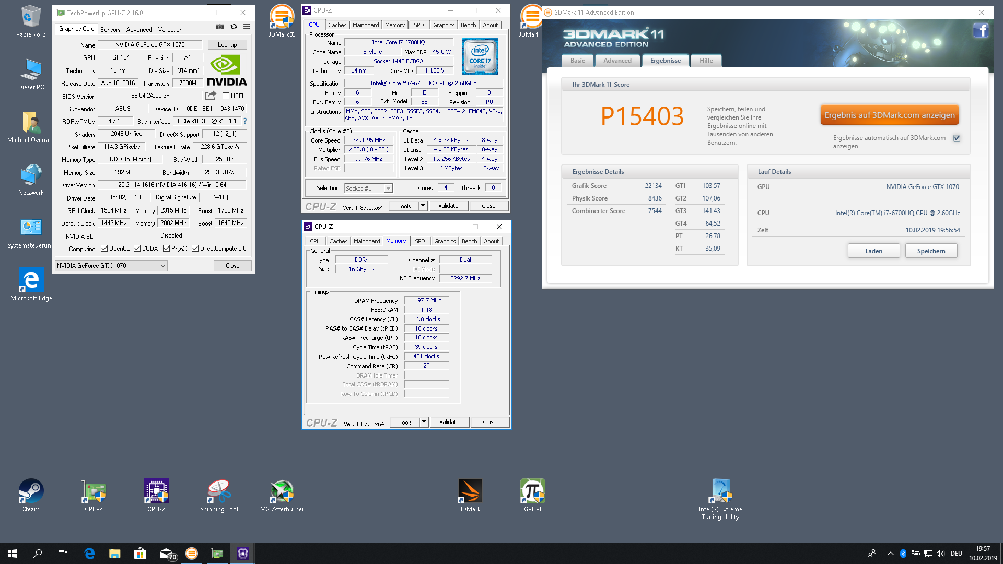This screenshot has width=1003, height=564.
Task: Click the GPU-Z refresh icon
Action: coord(234,27)
